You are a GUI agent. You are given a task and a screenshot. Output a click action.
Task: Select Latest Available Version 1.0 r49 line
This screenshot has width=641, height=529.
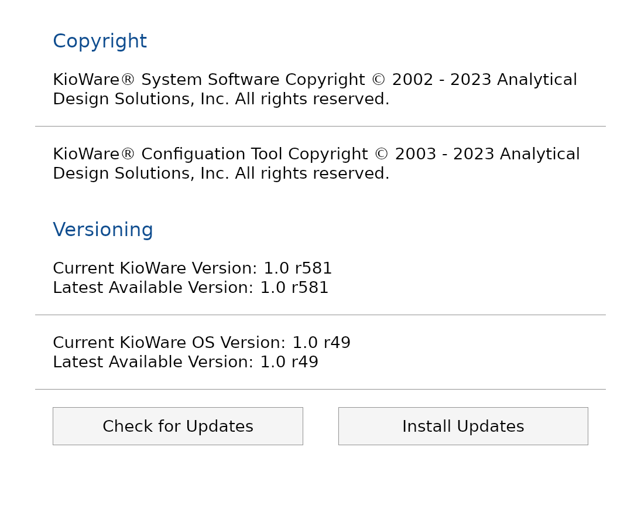tap(185, 363)
